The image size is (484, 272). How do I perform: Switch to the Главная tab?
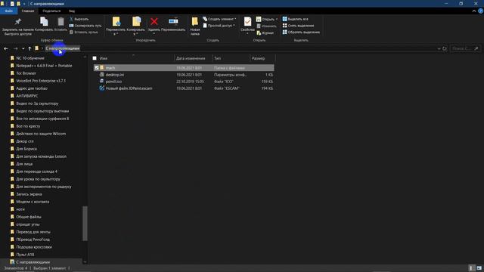pos(28,11)
